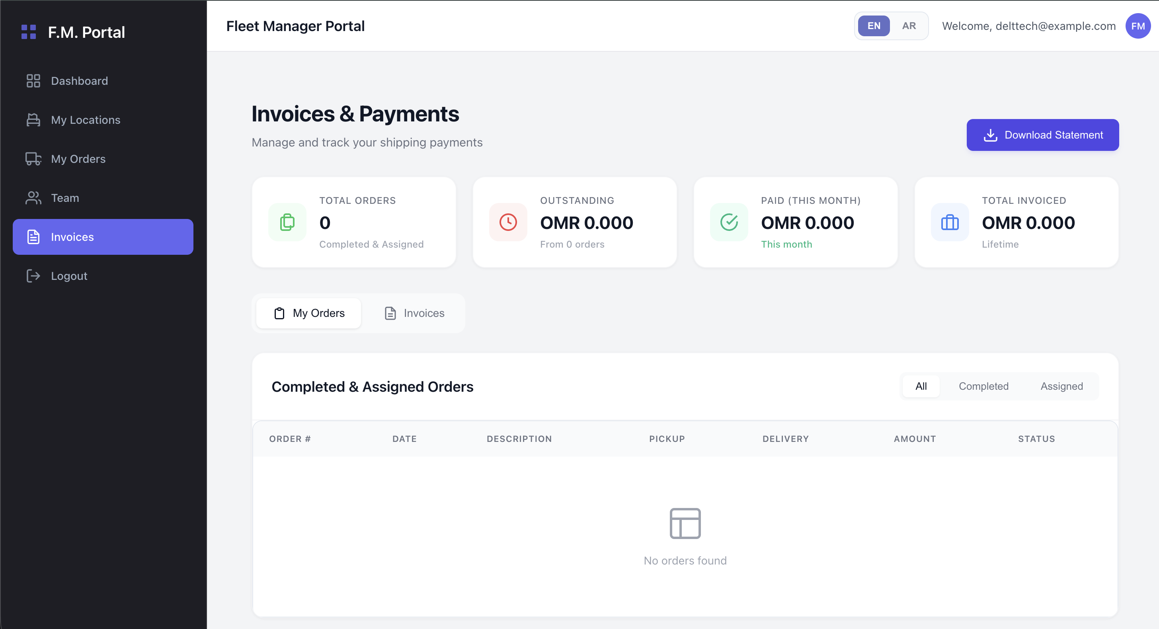Filter orders by Assigned
This screenshot has width=1159, height=629.
point(1062,386)
